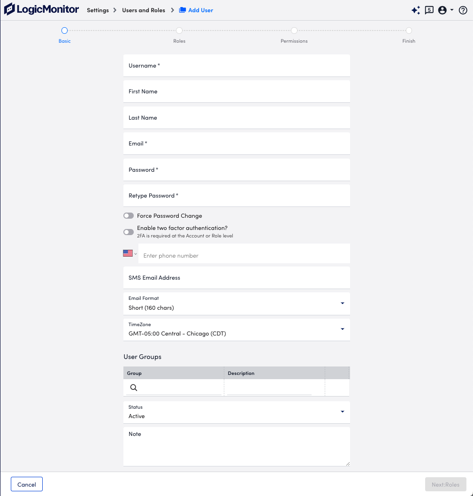Open the Settings breadcrumb item
473x496 pixels.
(97, 10)
